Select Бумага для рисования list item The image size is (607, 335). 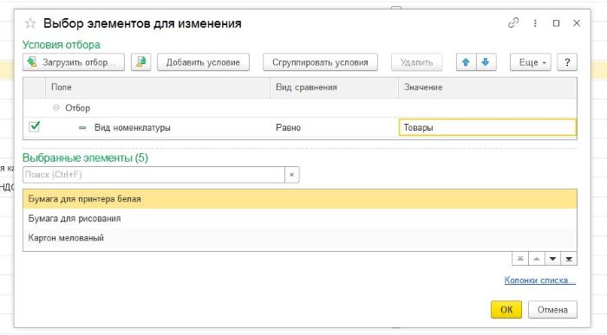300,218
